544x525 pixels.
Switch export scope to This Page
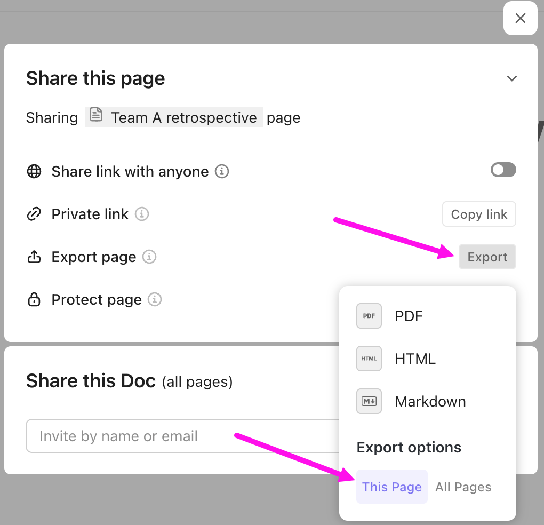pos(391,487)
